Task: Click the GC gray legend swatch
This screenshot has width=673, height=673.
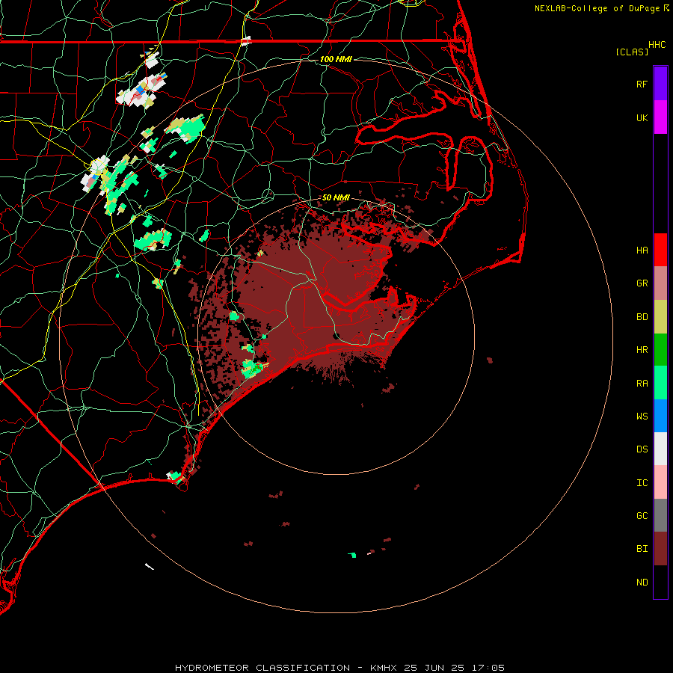Action: coord(660,515)
